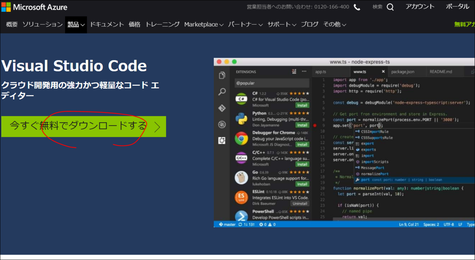
Task: Click the C/C++ extension icon
Action: coord(241,158)
